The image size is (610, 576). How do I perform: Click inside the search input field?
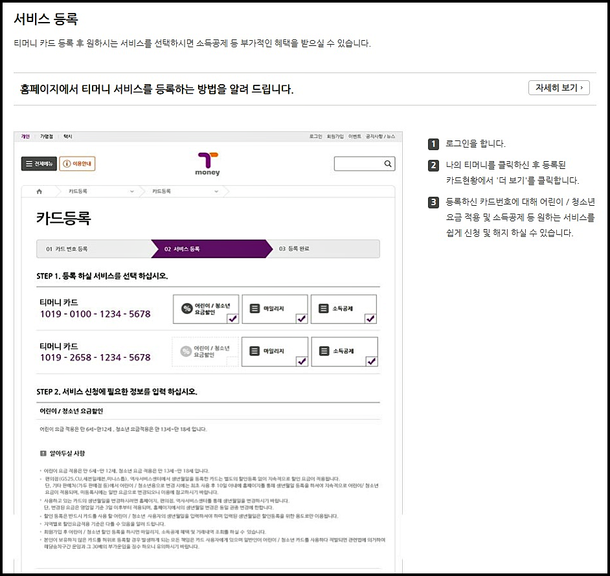[356, 164]
